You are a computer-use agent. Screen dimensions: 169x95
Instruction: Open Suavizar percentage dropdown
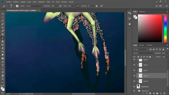coord(93,6)
